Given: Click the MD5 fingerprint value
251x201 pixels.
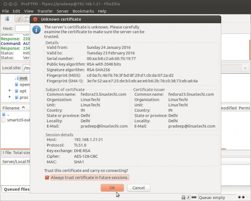Looking at the screenshot, I should (130, 75).
